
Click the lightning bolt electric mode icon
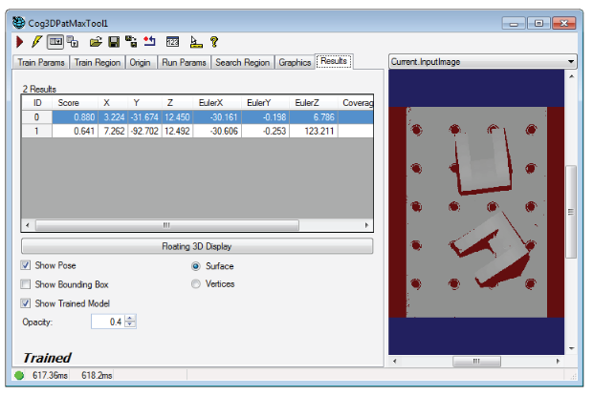[x=36, y=42]
